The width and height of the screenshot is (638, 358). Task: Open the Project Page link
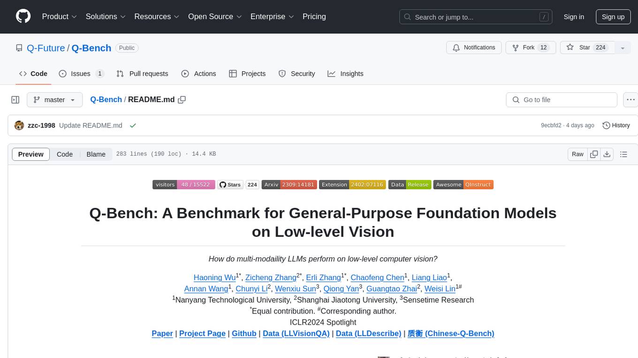point(202,334)
